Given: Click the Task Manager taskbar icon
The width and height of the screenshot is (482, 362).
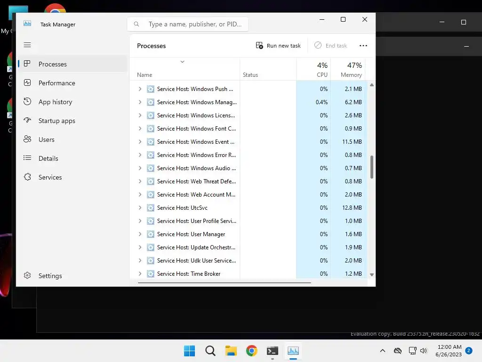Looking at the screenshot, I should tap(293, 351).
